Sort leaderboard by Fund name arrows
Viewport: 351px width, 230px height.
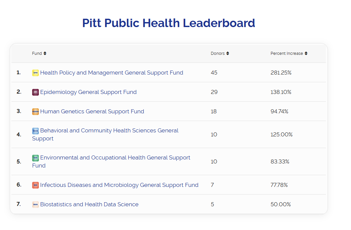[45, 53]
